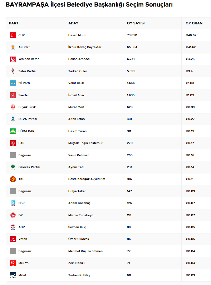Click the Zafer Partisi logo
Image resolution: width=211 pixels, height=285 pixels.
tap(13, 71)
